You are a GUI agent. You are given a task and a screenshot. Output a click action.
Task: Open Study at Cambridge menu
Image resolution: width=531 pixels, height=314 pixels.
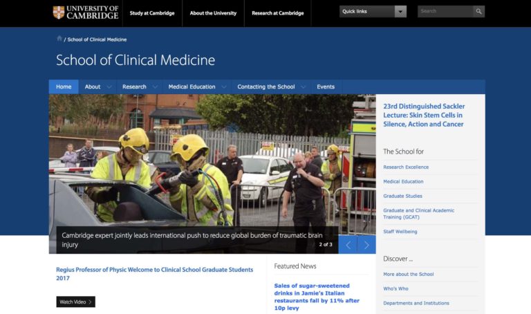(152, 13)
